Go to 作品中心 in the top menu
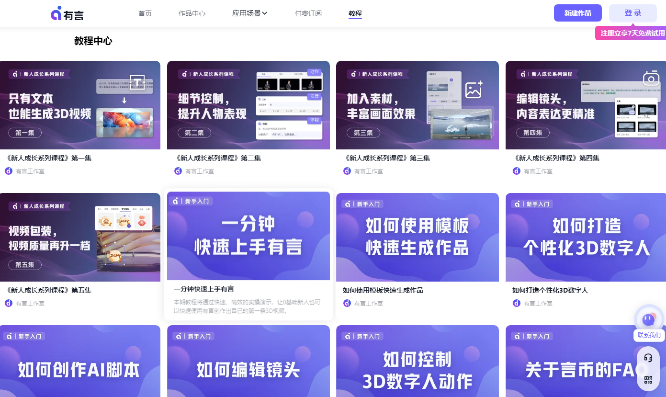 [192, 13]
